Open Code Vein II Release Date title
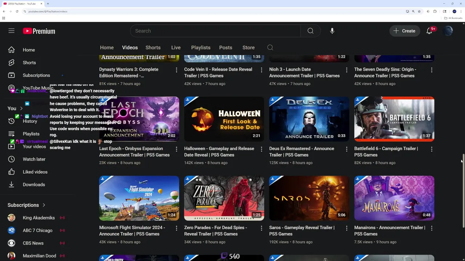This screenshot has width=465, height=261. [x=218, y=72]
